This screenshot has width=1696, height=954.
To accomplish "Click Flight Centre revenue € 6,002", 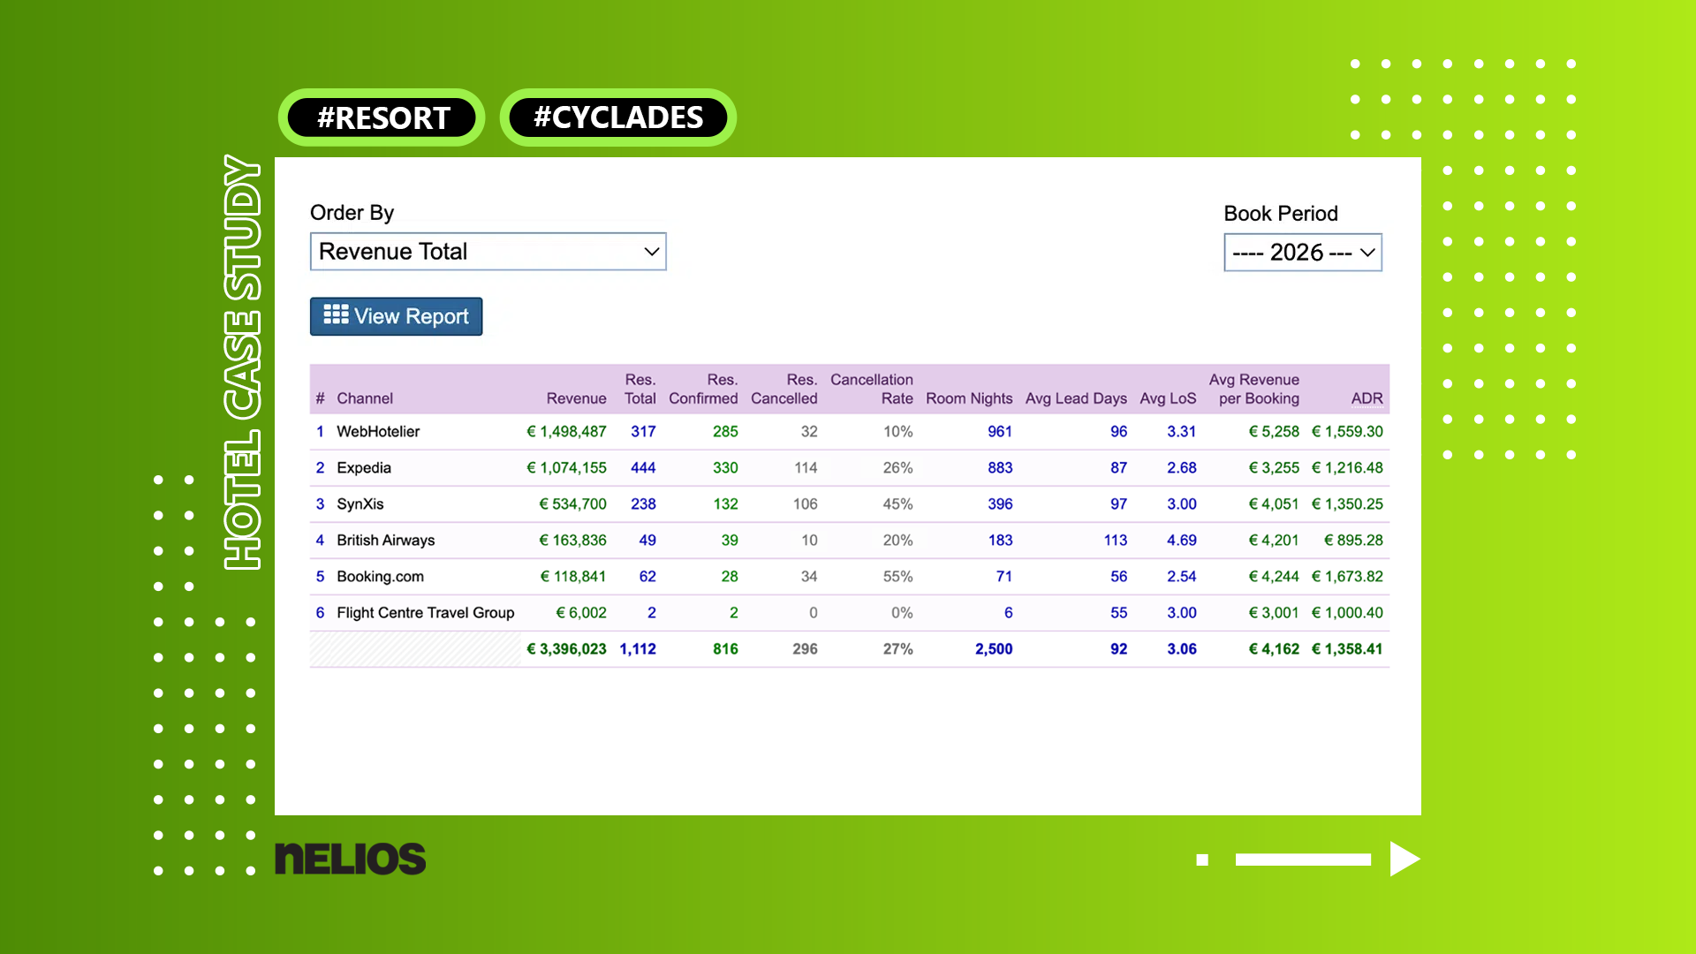I will pyautogui.click(x=580, y=613).
